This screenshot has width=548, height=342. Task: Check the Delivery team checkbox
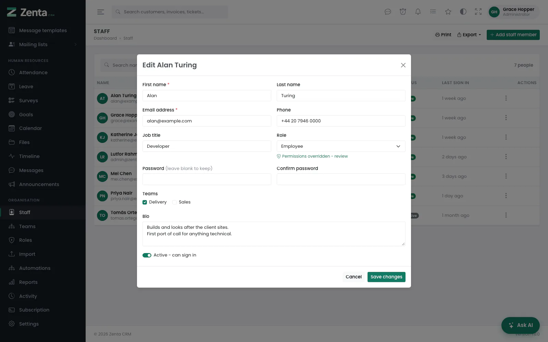(x=145, y=202)
